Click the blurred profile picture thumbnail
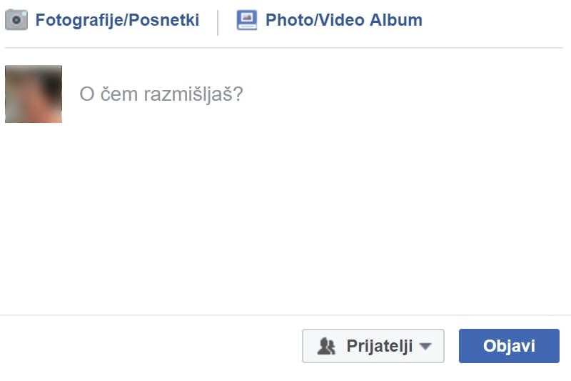The height and width of the screenshot is (381, 571). click(x=34, y=94)
